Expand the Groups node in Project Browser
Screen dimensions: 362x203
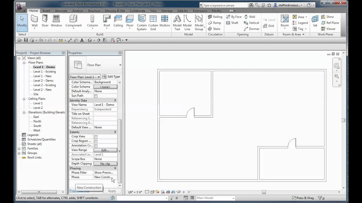tap(19, 153)
